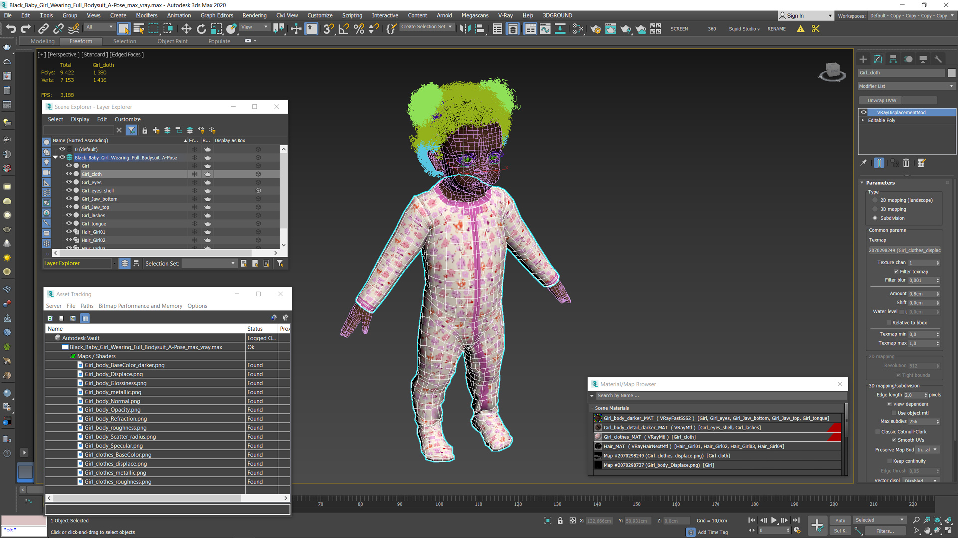Open the Selection Set dropdown in explorer
The width and height of the screenshot is (958, 538).
coord(209,263)
